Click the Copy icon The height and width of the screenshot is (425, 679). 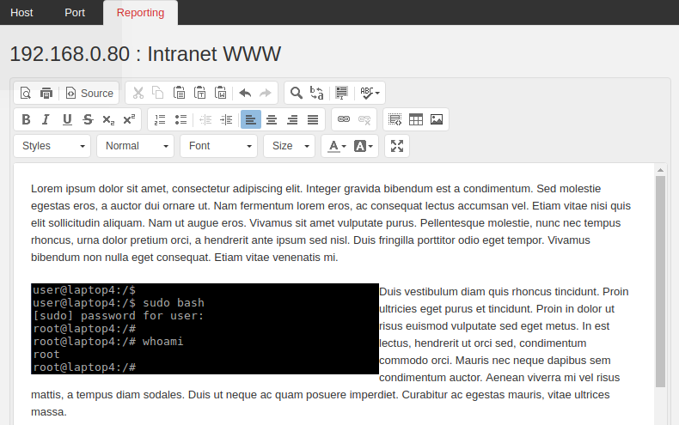158,93
